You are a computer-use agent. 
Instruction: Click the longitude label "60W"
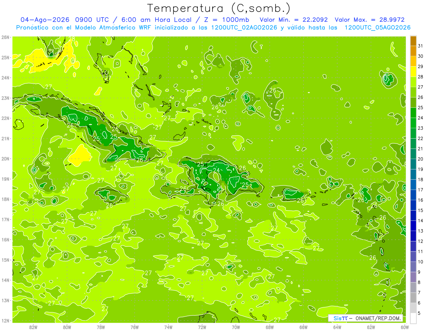(405, 327)
